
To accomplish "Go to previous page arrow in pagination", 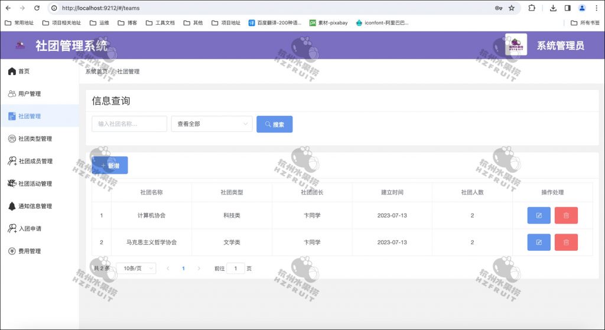I will tap(168, 268).
